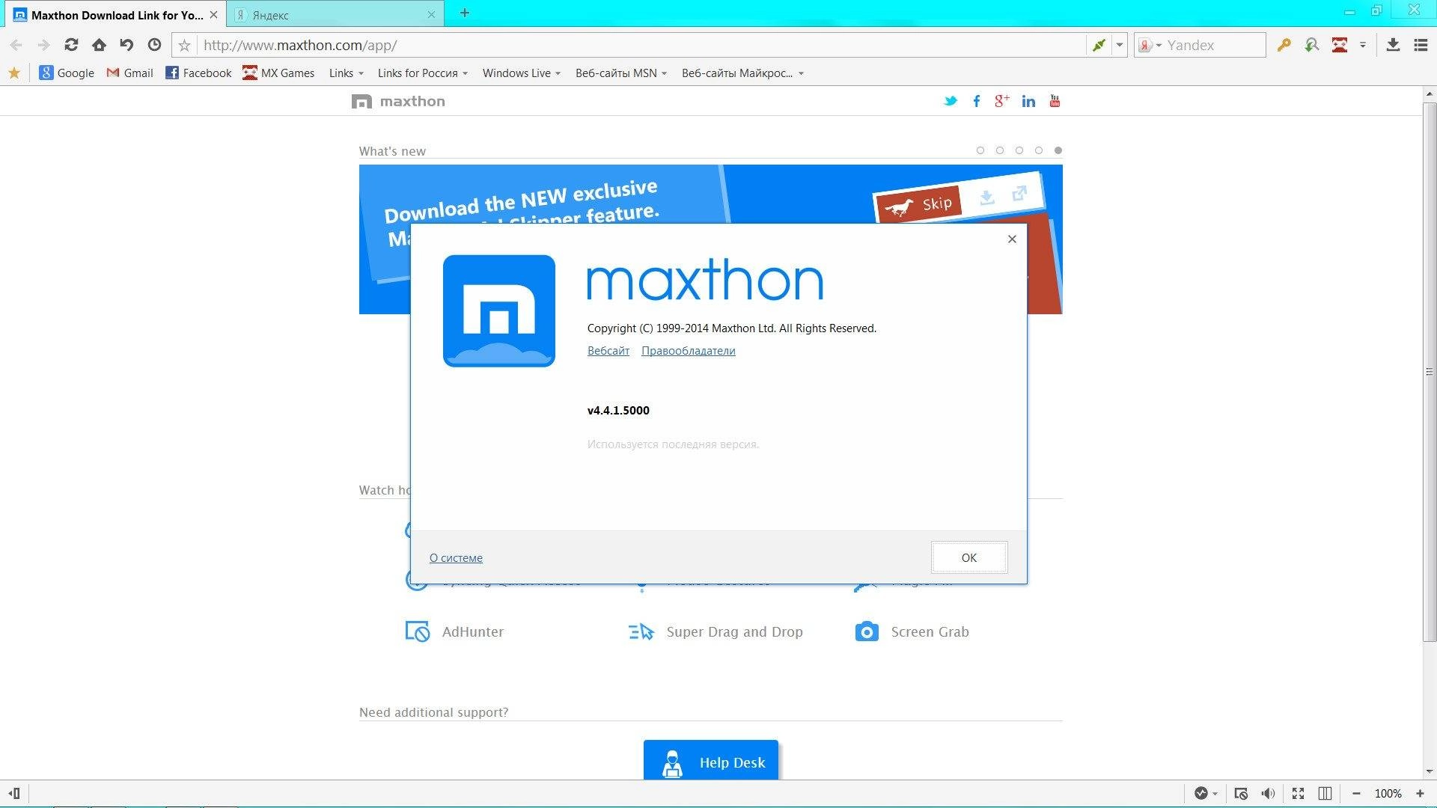
Task: Open the Gmail bookmark
Action: click(x=129, y=73)
